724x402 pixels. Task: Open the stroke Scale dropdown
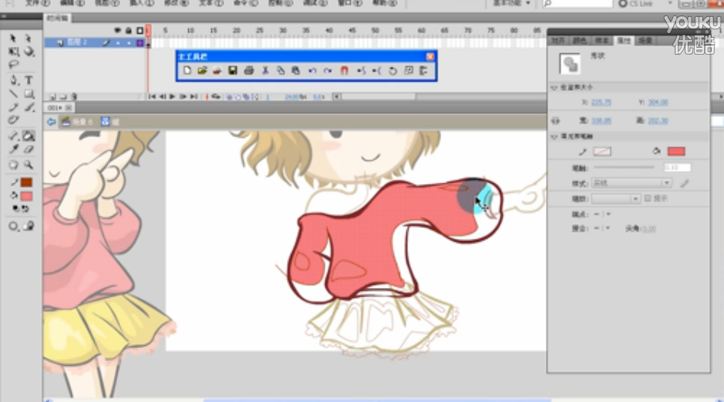coord(616,199)
